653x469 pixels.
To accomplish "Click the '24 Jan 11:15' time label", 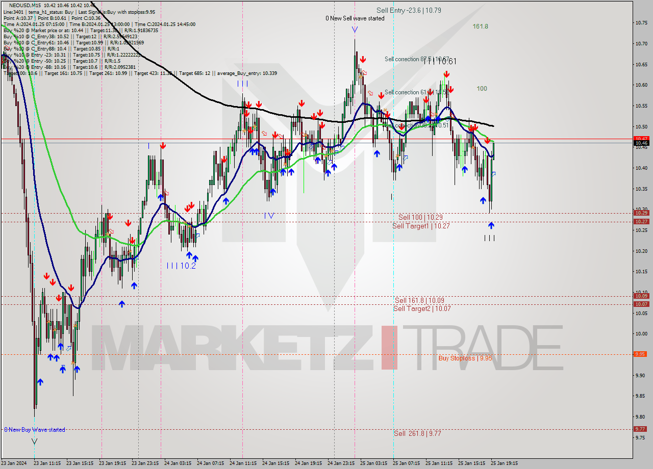I will click(243, 463).
